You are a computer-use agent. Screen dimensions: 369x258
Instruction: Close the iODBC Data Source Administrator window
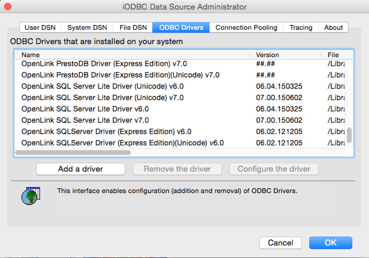[x=8, y=7]
